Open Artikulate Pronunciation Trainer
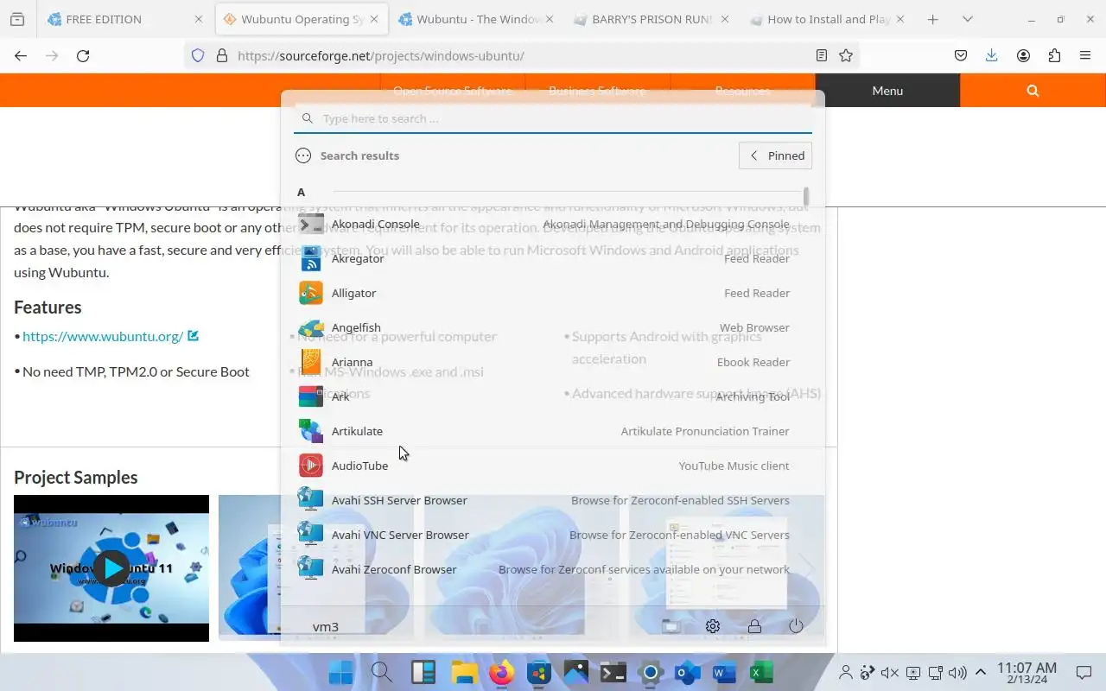Image resolution: width=1106 pixels, height=691 pixels. point(544,431)
